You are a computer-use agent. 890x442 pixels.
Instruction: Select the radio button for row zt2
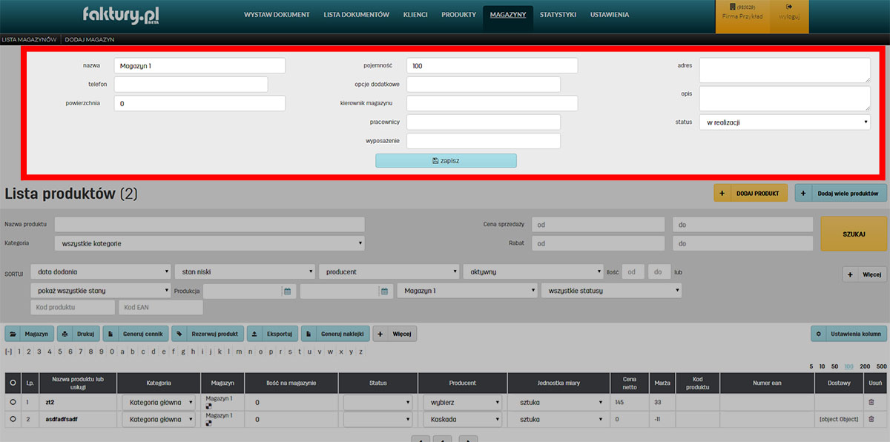pos(12,402)
